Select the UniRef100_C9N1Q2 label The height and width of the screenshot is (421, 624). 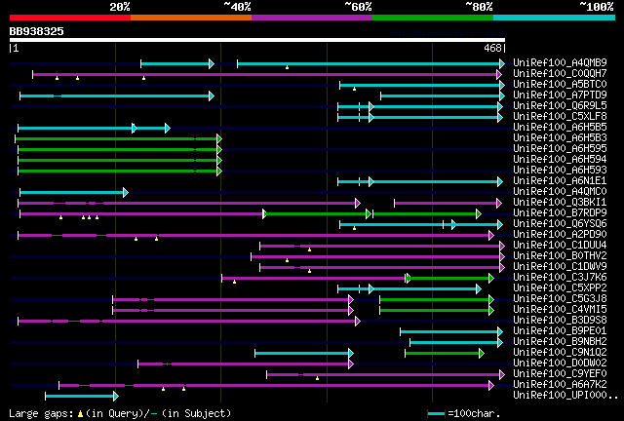coord(560,353)
